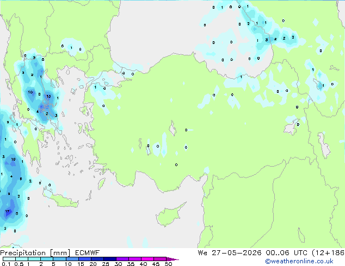Select the 20–25 mm legend color segment
The image size is (345, 266).
click(97, 259)
